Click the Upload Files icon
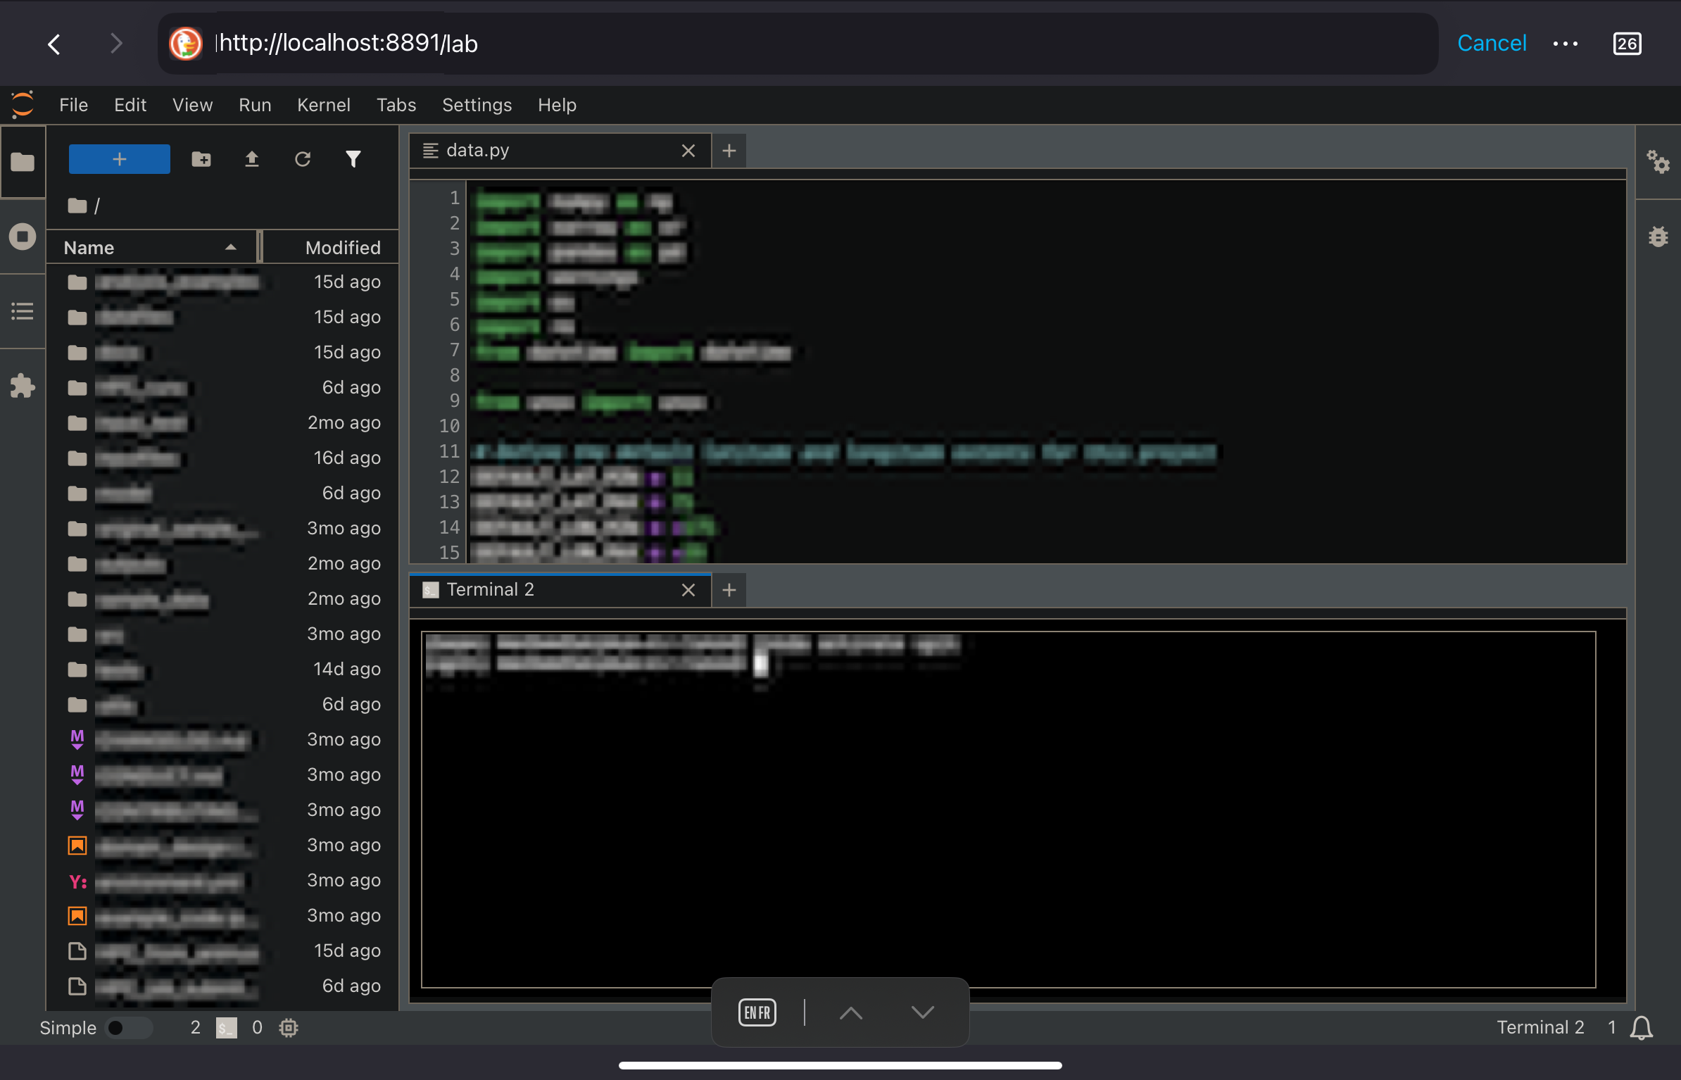 pos(252,159)
